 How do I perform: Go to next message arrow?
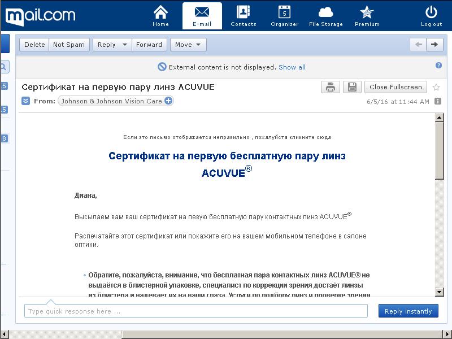point(434,45)
